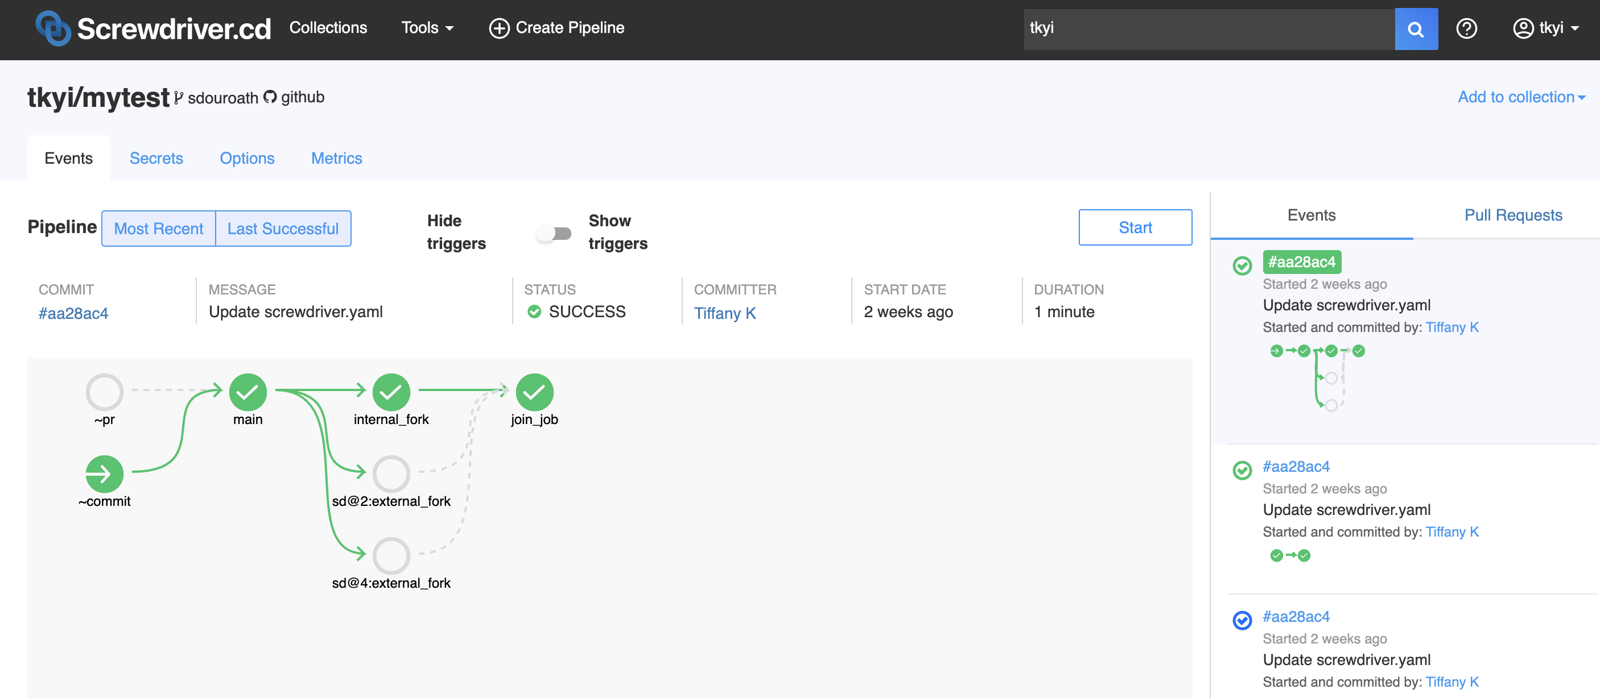
Task: Select the Events side panel tab
Action: pyautogui.click(x=1311, y=215)
